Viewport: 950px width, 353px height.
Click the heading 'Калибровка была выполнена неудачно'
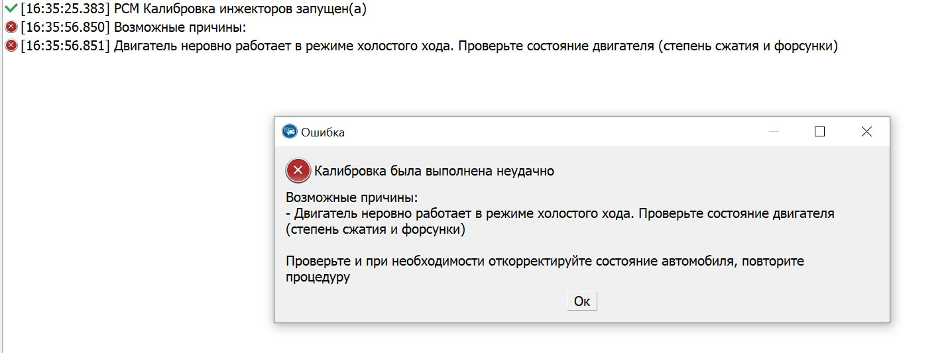point(434,171)
